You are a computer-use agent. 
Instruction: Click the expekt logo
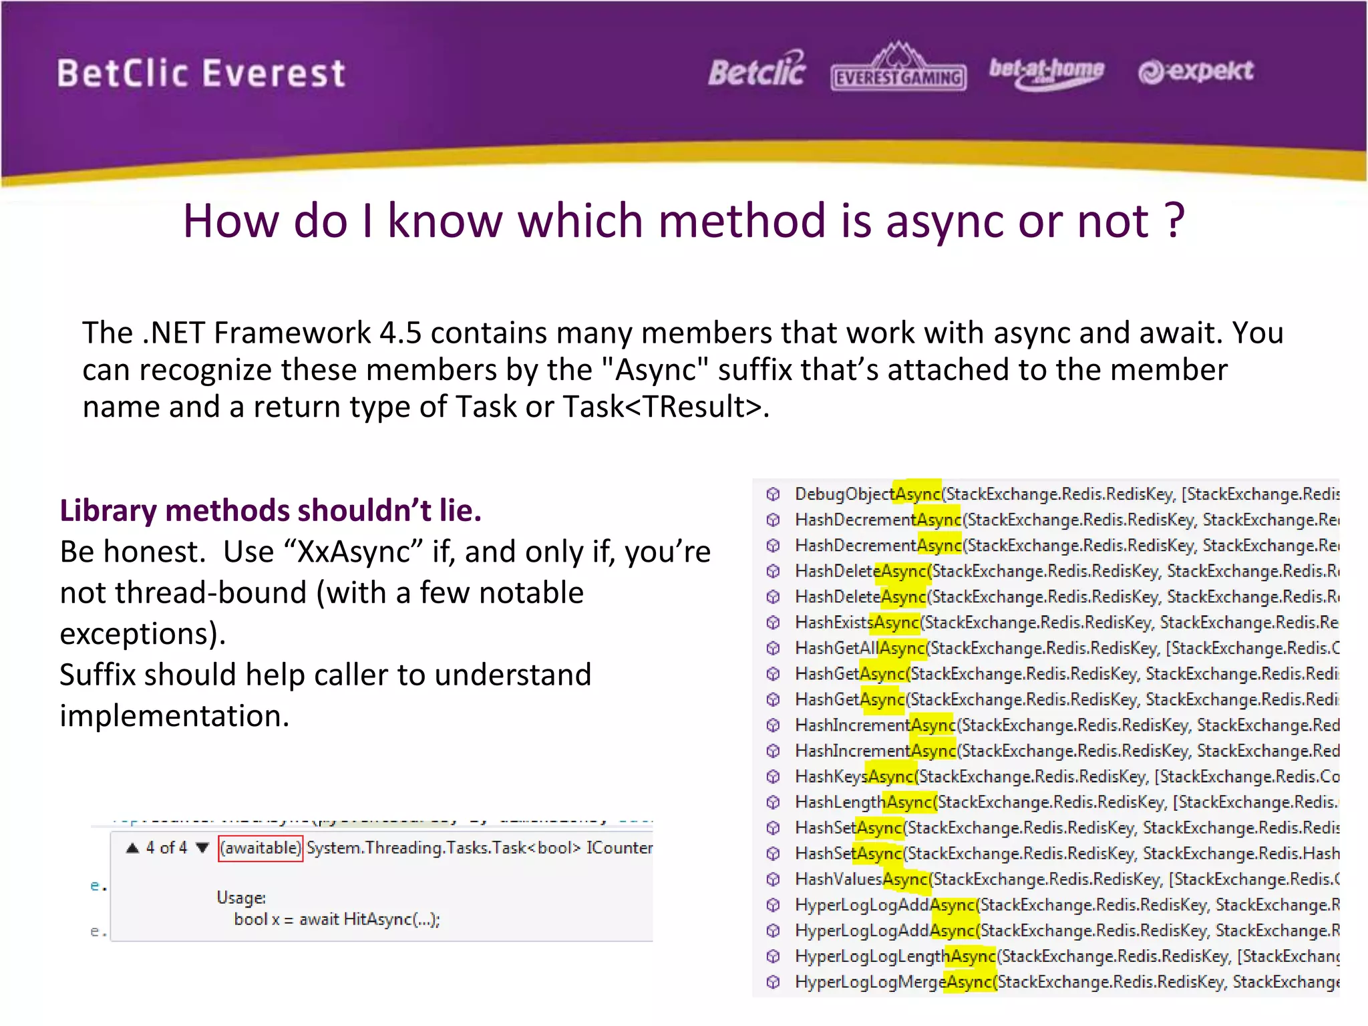(1196, 71)
